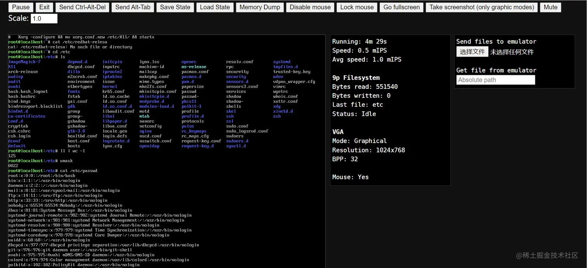The image size is (587, 268).
Task: Click 'request-key.conf' in the terminal listing
Action: (201, 141)
